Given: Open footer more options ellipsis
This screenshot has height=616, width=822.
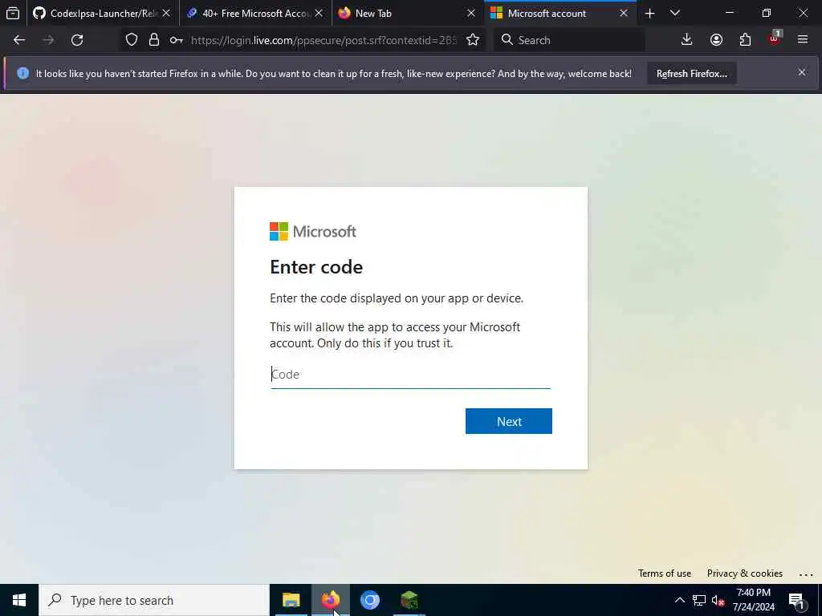Looking at the screenshot, I should (806, 574).
